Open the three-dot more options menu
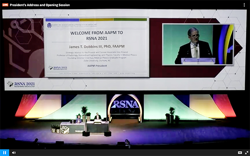This screenshot has height=156, width=250. pyautogui.click(x=244, y=5)
